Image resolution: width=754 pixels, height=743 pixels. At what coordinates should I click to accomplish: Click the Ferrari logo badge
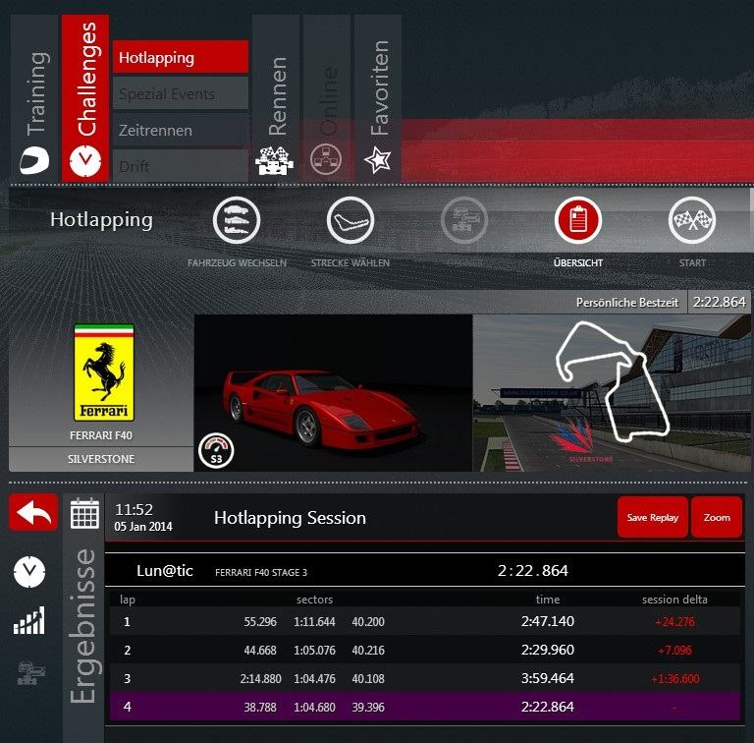tap(104, 372)
